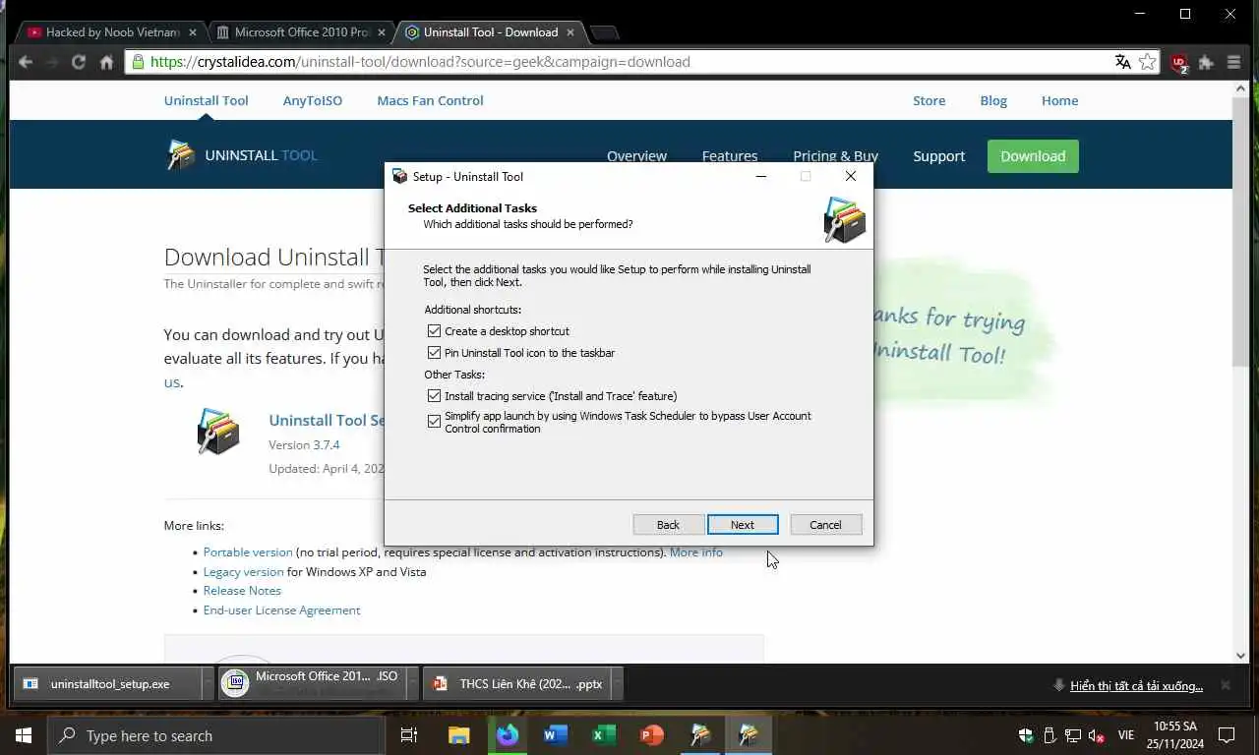Click the green padlock site security icon
The image size is (1259, 755).
pyautogui.click(x=138, y=62)
